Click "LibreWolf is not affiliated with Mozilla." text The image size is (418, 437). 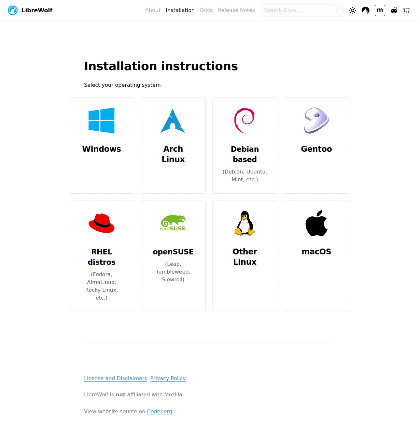pos(134,395)
